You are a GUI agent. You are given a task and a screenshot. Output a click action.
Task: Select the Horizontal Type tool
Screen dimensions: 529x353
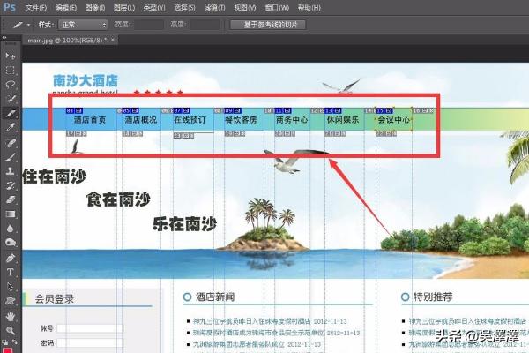click(x=11, y=272)
